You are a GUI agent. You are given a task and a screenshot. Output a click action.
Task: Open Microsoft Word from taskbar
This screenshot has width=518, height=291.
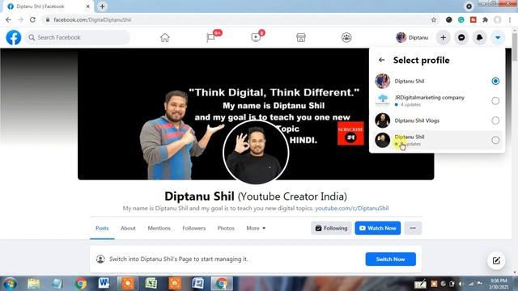click(104, 284)
